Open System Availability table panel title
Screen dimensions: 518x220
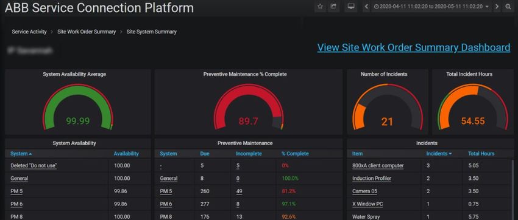pyautogui.click(x=74, y=143)
